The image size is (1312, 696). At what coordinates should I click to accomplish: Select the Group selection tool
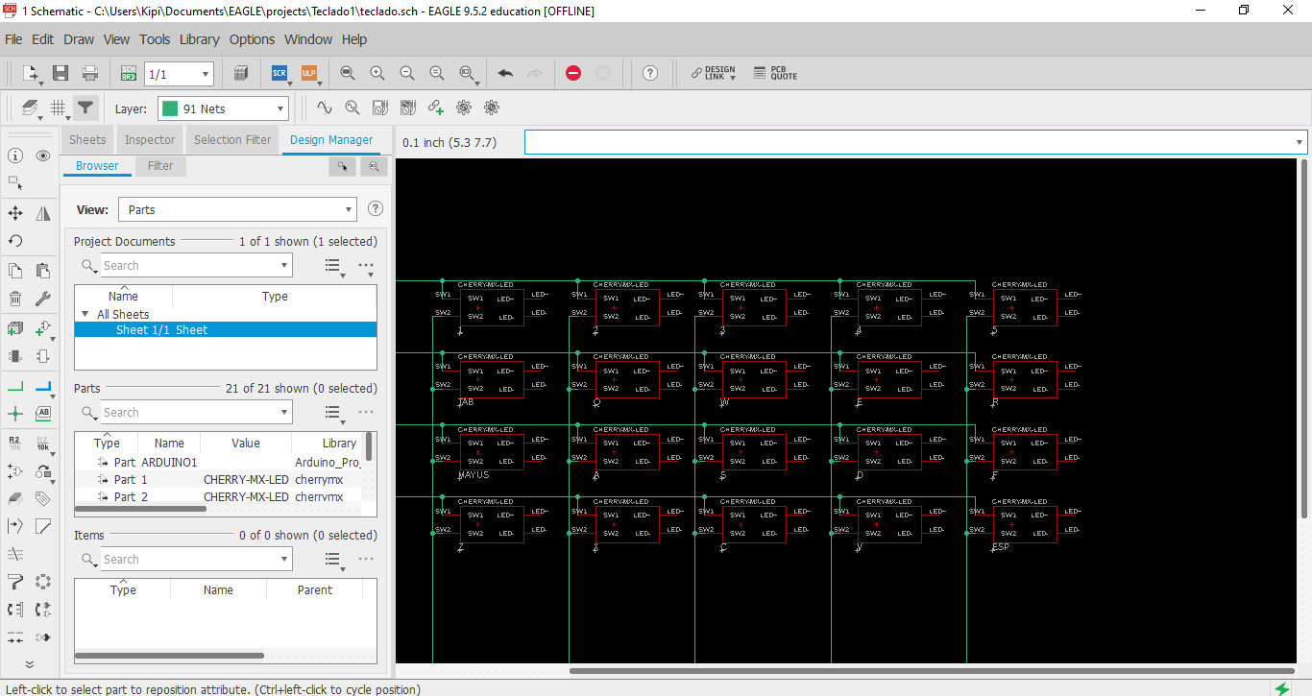[15, 182]
